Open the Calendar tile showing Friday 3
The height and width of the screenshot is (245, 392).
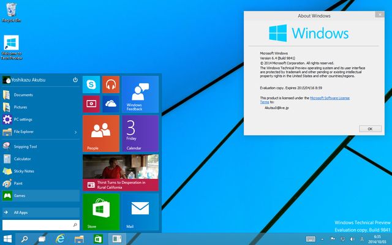click(140, 134)
